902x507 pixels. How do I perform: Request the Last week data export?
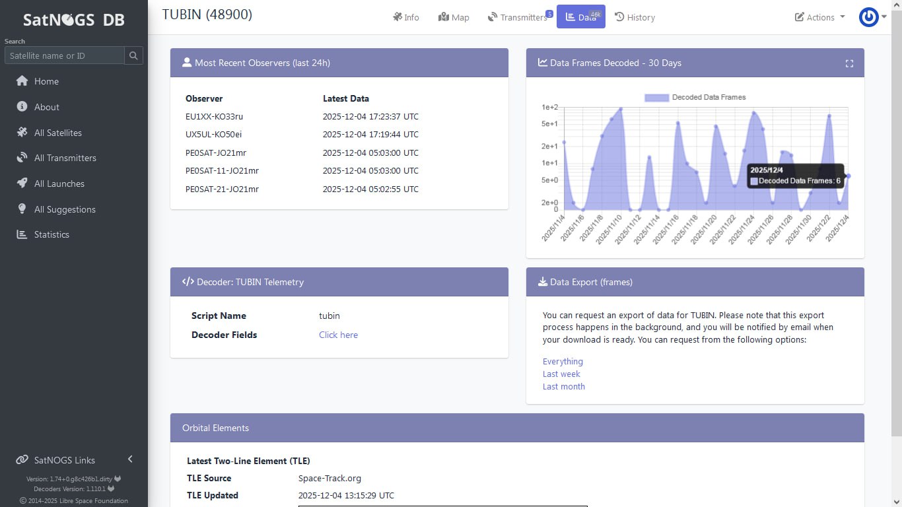[561, 374]
